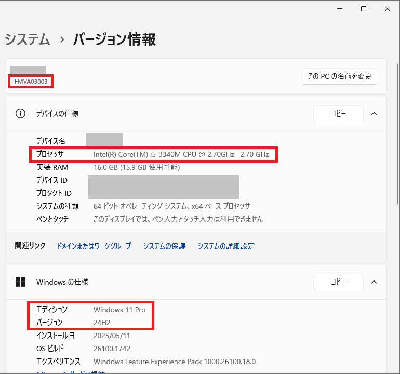Click the プロセッサ label
The height and width of the screenshot is (374, 400).
[50, 154]
